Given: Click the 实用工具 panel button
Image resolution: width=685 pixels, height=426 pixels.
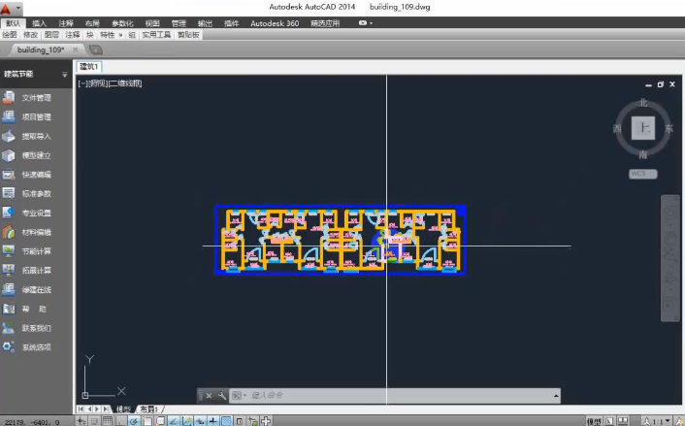Looking at the screenshot, I should tap(156, 34).
